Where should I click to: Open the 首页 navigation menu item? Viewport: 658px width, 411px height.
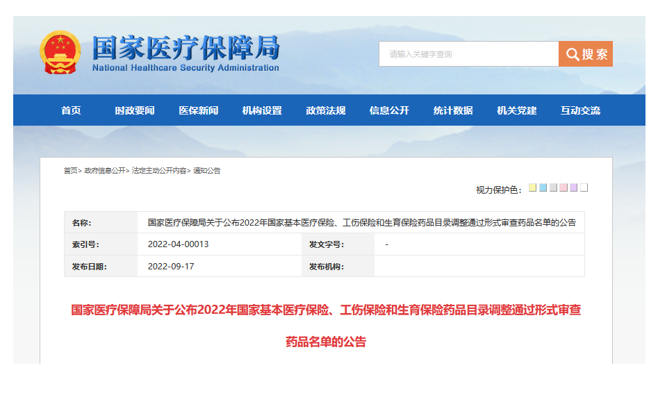71,110
